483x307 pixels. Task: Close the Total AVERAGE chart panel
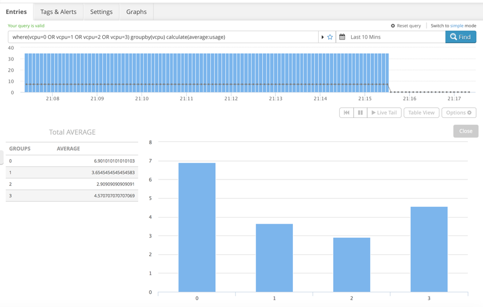(x=466, y=131)
